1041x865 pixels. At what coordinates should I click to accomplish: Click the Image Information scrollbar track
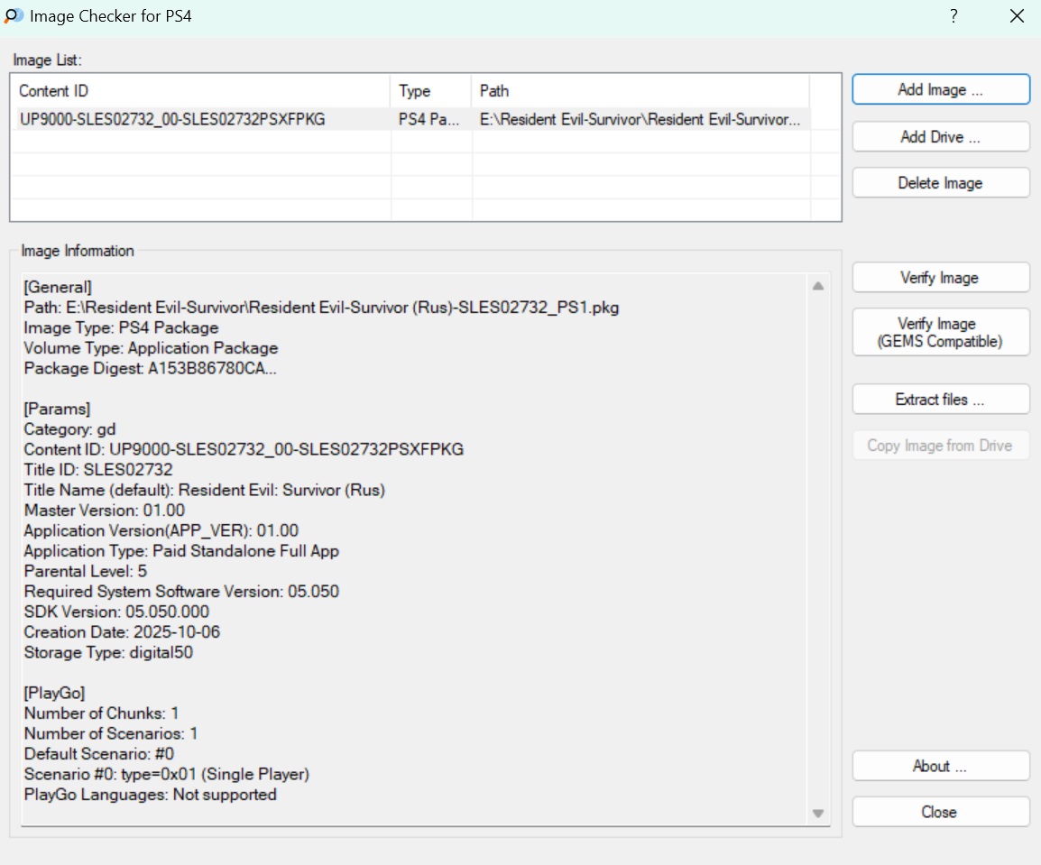point(818,541)
